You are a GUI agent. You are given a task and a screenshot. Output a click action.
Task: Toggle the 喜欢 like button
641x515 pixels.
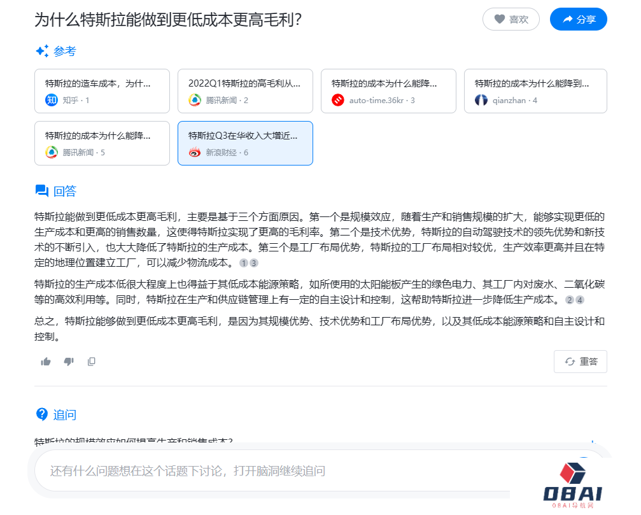coord(511,19)
